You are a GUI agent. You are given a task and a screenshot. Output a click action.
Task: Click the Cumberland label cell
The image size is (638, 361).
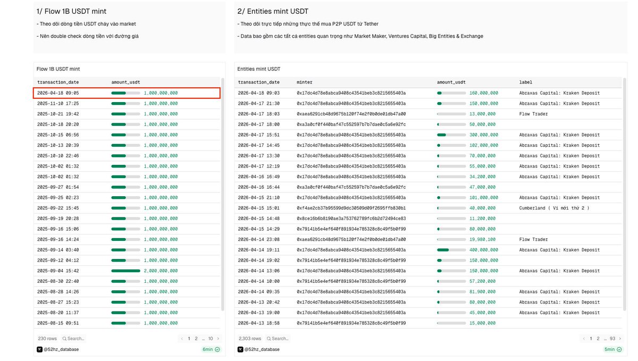click(554, 208)
